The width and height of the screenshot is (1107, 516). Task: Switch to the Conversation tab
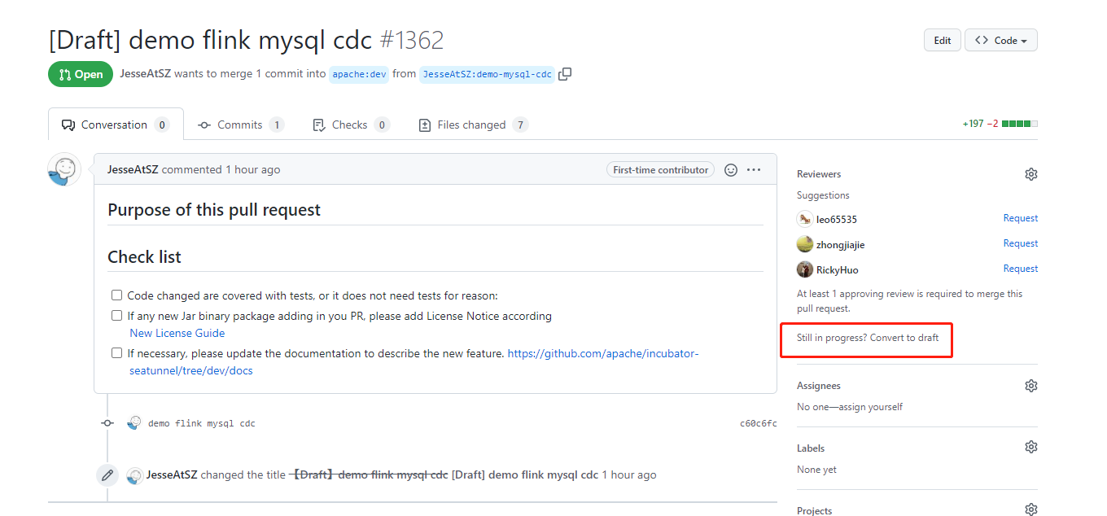point(116,125)
